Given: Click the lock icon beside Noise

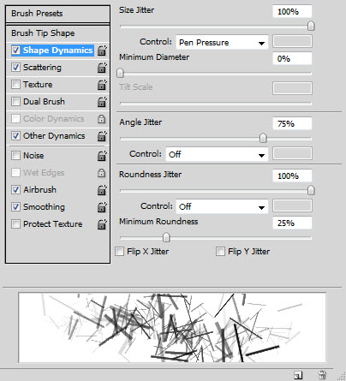Looking at the screenshot, I should [x=102, y=156].
